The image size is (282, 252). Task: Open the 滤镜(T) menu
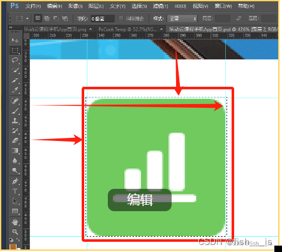point(160,6)
